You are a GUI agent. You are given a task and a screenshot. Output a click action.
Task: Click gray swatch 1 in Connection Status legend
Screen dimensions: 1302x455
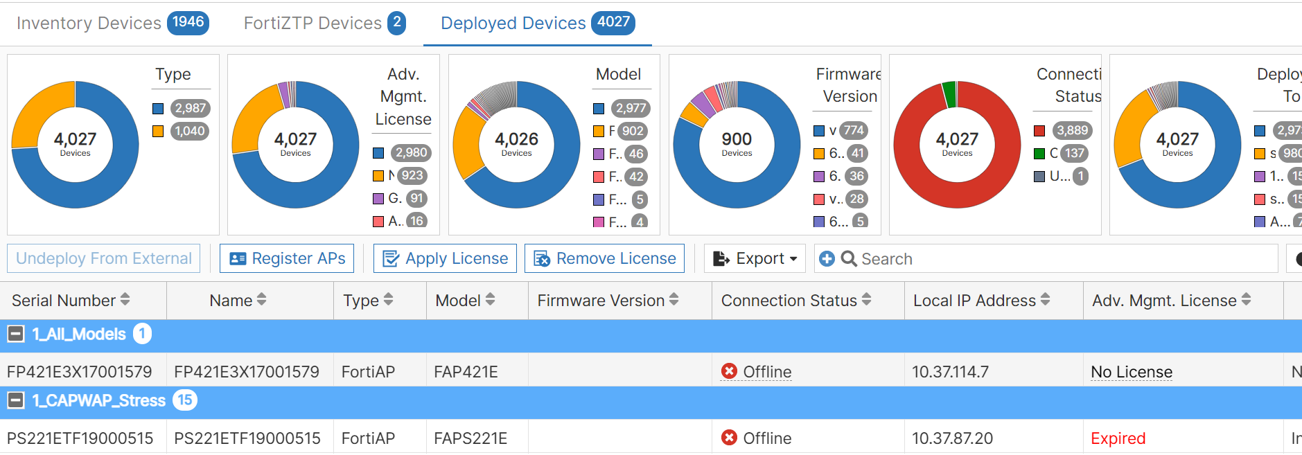(x=1039, y=176)
